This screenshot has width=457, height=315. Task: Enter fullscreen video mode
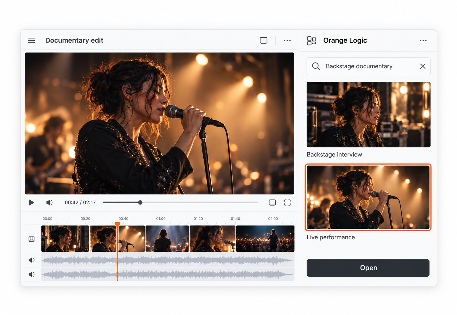click(x=287, y=202)
